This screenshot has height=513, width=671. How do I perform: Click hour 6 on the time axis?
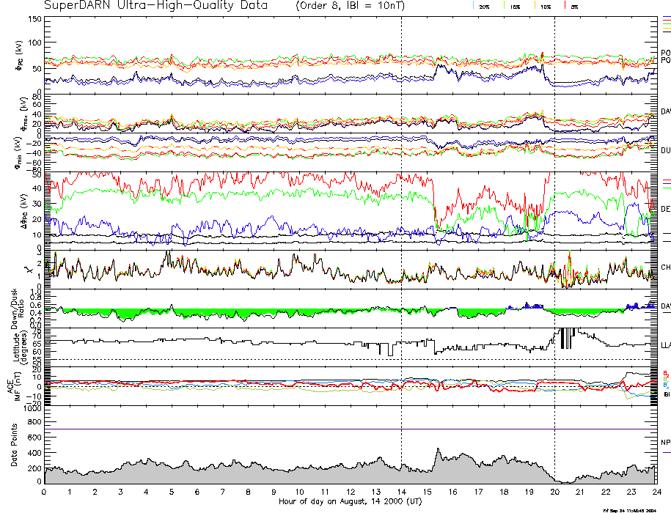pos(197,493)
